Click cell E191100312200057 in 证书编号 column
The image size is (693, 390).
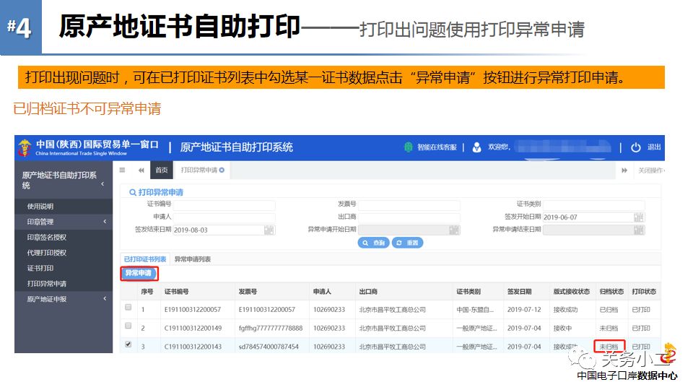click(193, 310)
